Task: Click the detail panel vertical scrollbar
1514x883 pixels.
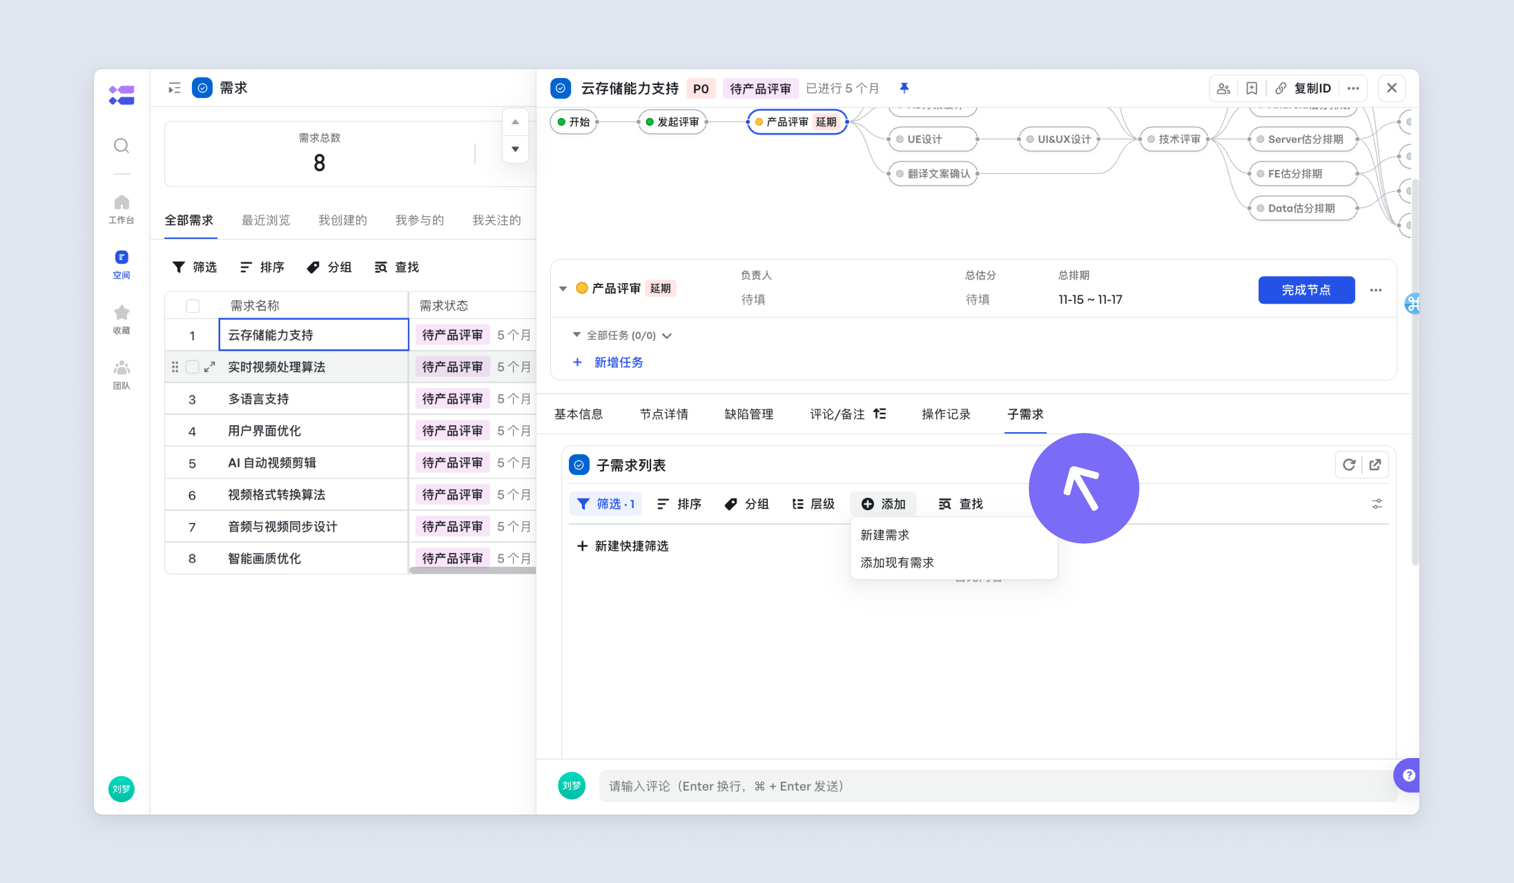Action: 1415,372
